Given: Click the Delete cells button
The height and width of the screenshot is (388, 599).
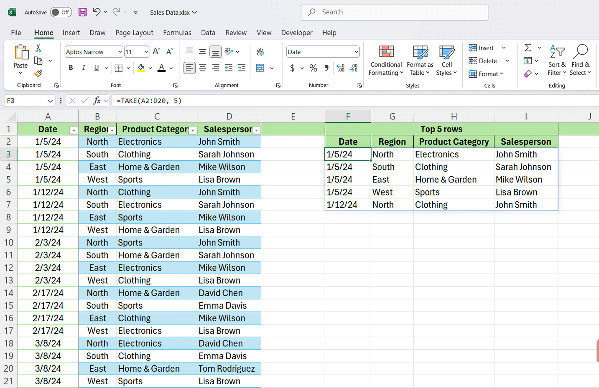Looking at the screenshot, I should 483,61.
